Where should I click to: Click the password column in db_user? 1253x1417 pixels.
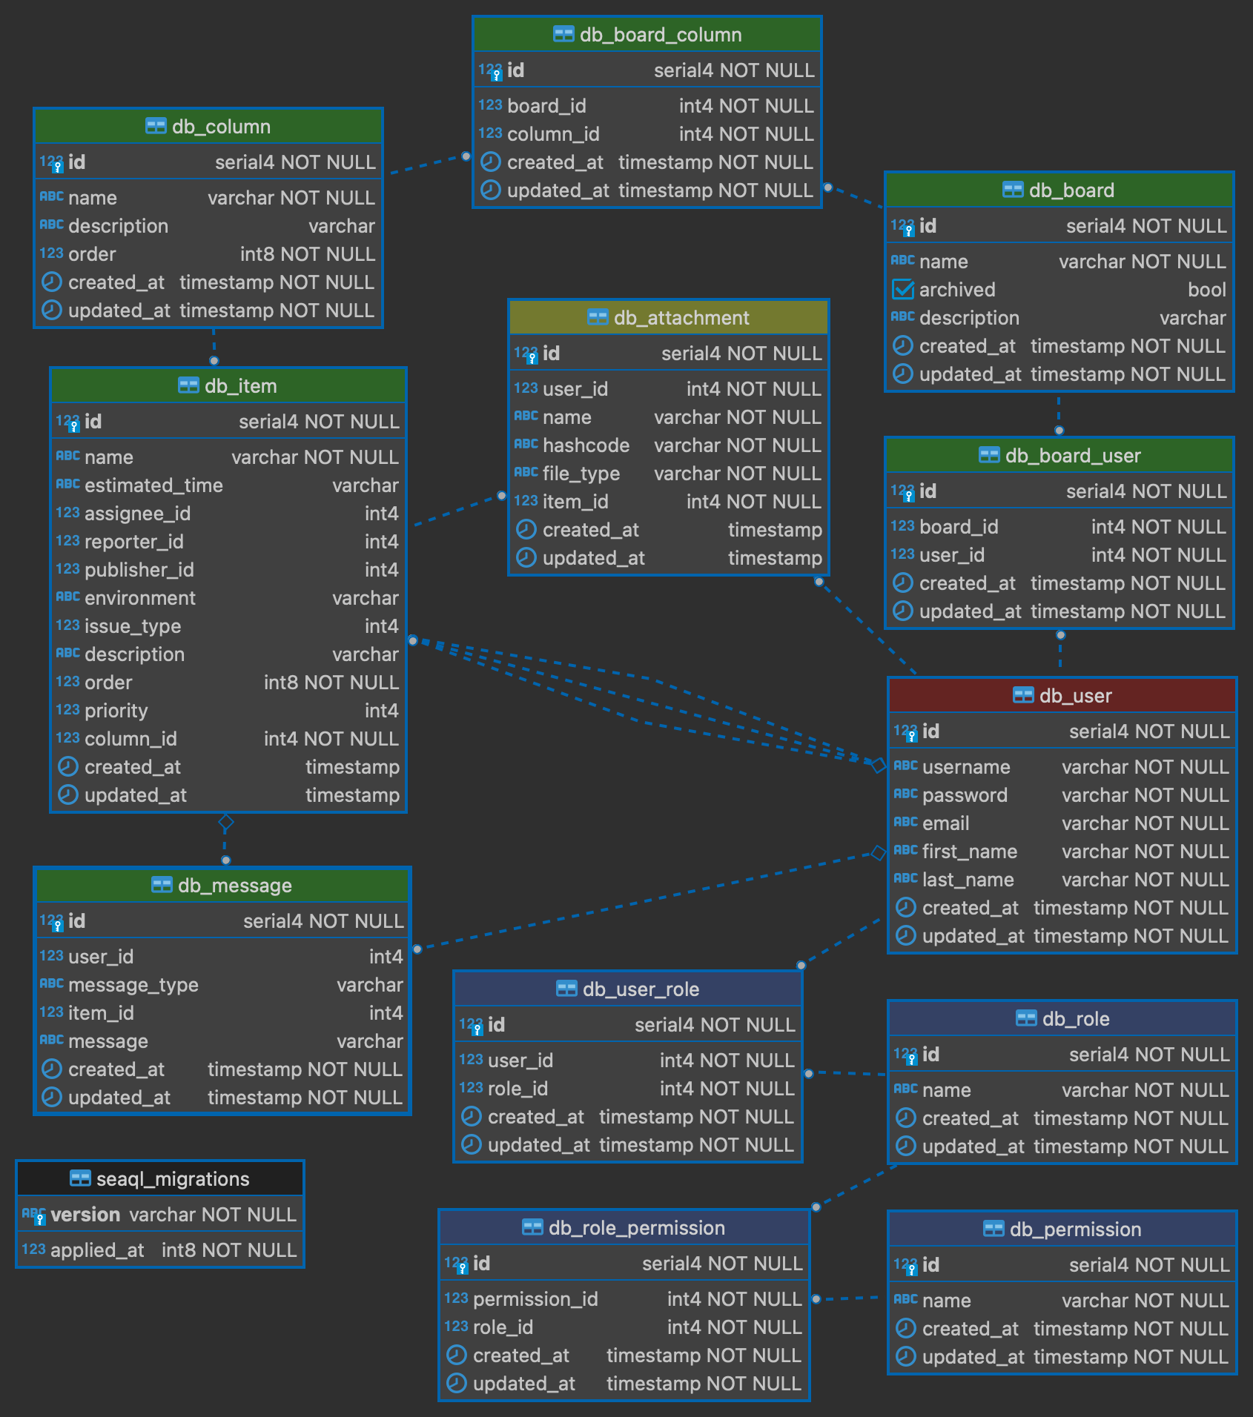(x=1062, y=795)
